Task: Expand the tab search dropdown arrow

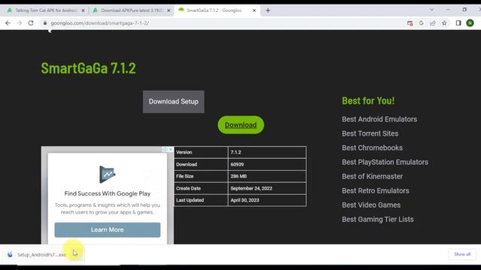Action: pyautogui.click(x=431, y=10)
